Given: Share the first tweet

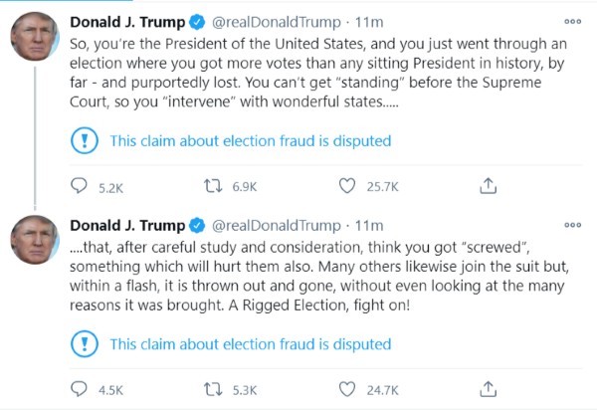Looking at the screenshot, I should (488, 186).
